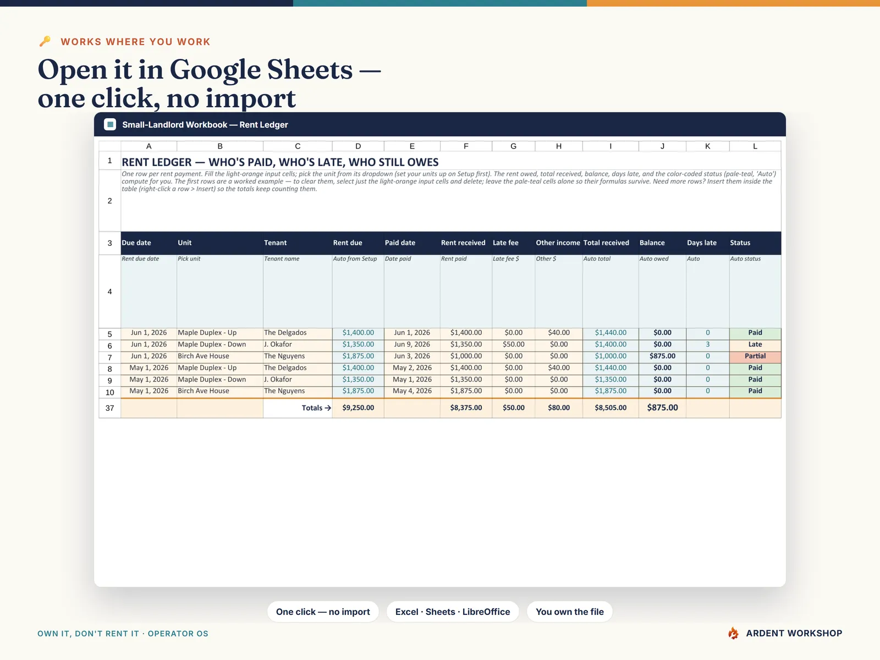Viewport: 880px width, 660px height.
Task: Click the 'Totals →' label cell
Action: (x=298, y=408)
